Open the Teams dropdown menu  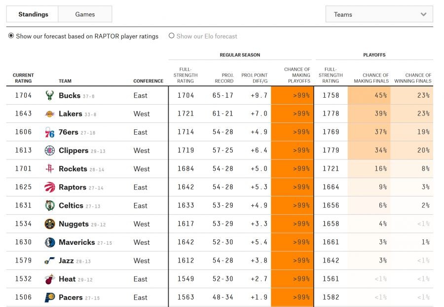point(379,14)
